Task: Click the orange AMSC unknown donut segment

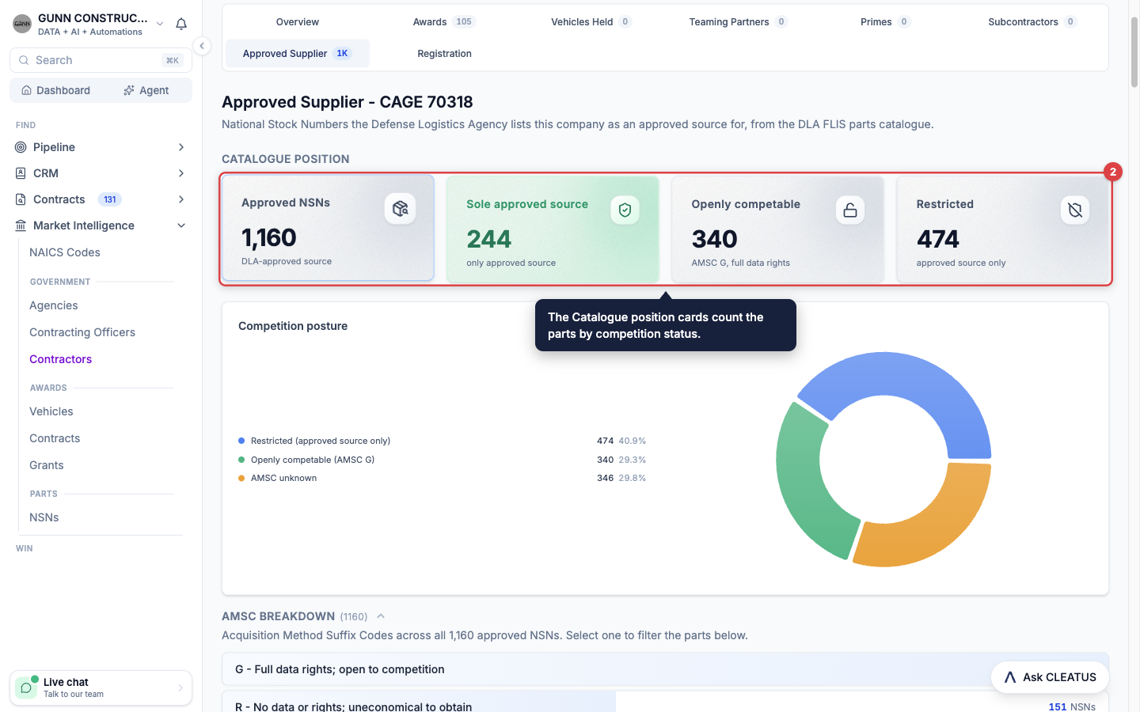Action: click(x=926, y=518)
